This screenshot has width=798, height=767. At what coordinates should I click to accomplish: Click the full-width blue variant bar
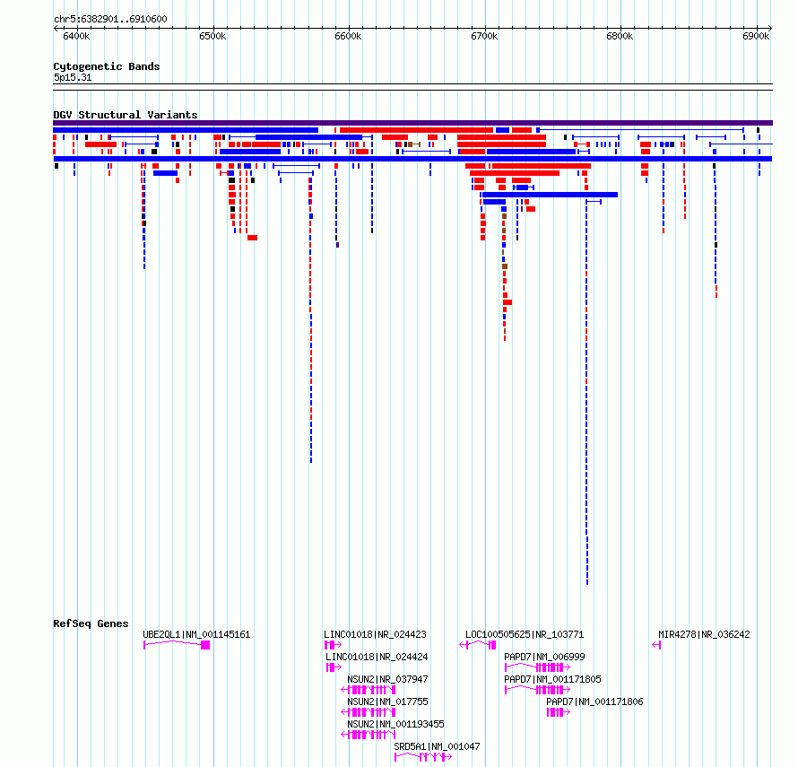tap(412, 159)
